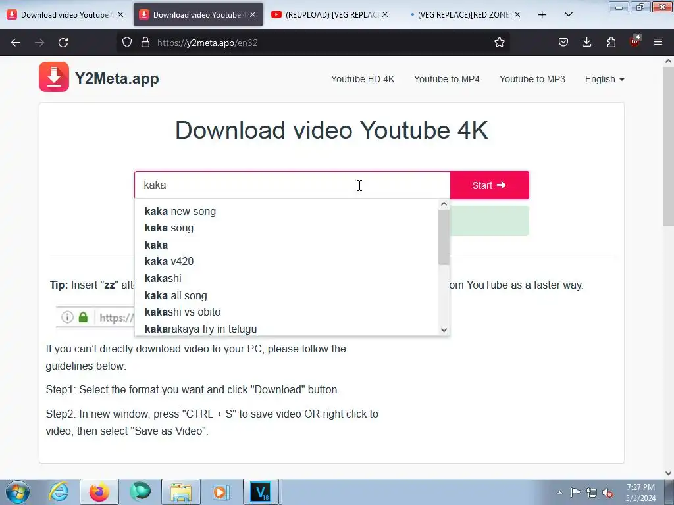Select suggestion "kakashi vs obito"
The width and height of the screenshot is (674, 505).
coord(287,312)
